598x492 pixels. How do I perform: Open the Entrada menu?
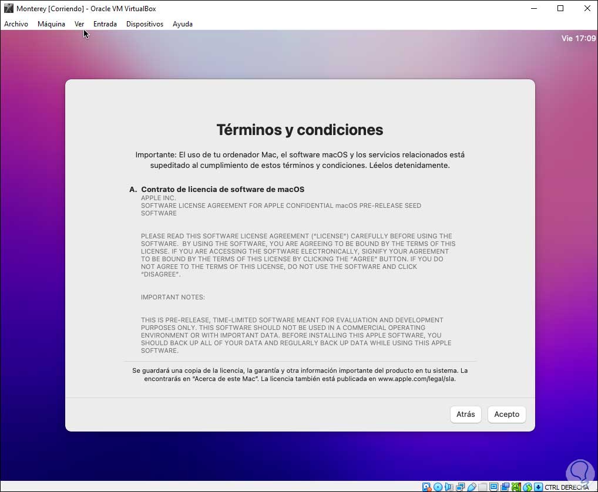tap(105, 24)
